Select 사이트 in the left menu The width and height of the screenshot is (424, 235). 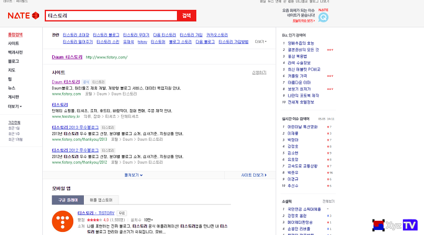[13, 43]
